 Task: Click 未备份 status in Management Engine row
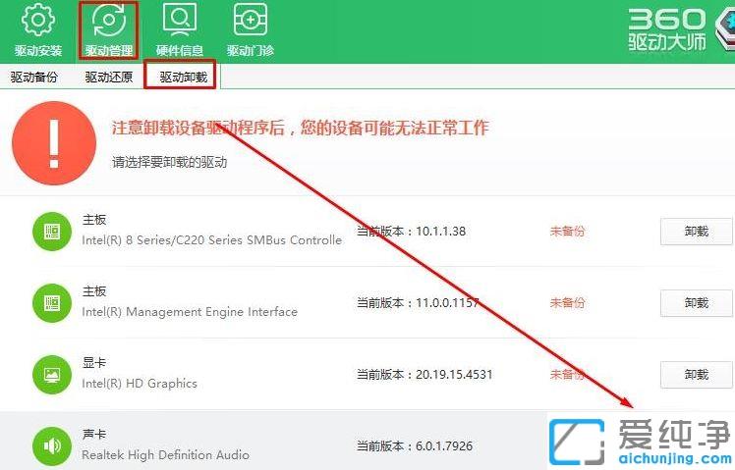tap(567, 303)
